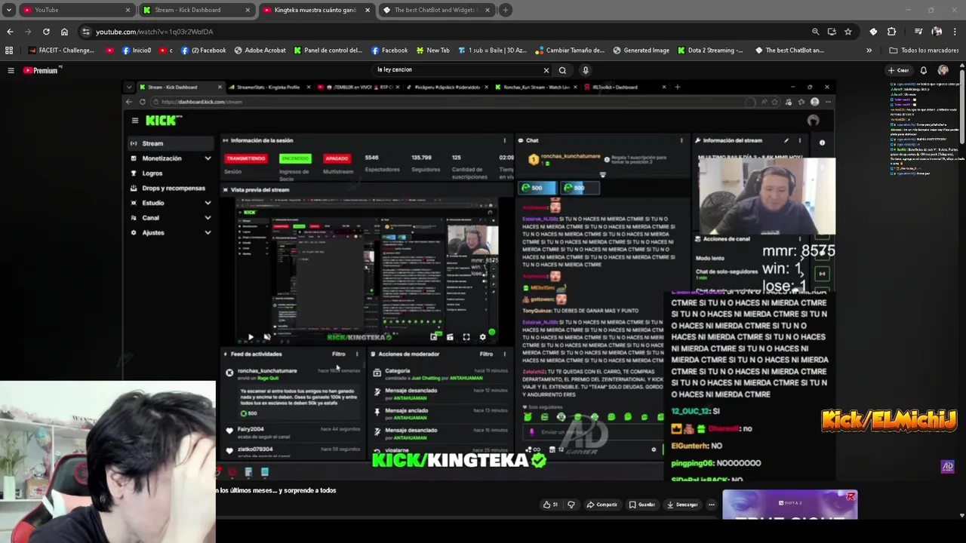Click the APAGADO multistream badge
The width and height of the screenshot is (966, 543).
pos(337,158)
